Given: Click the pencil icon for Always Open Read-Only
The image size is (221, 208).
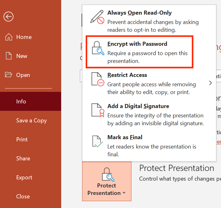Looking at the screenshot, I should (x=97, y=17).
